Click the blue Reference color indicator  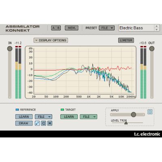click(17, 110)
